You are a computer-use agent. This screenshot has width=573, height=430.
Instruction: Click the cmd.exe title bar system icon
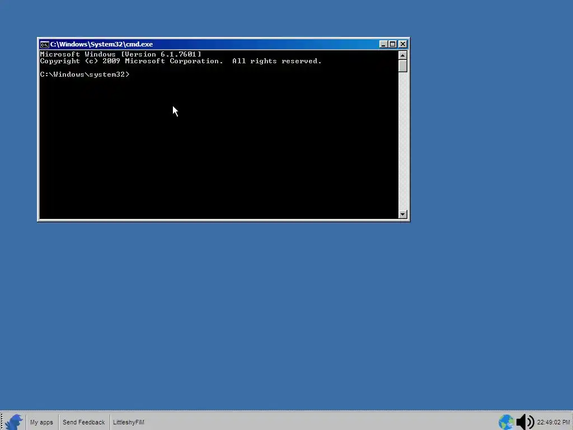(x=45, y=45)
